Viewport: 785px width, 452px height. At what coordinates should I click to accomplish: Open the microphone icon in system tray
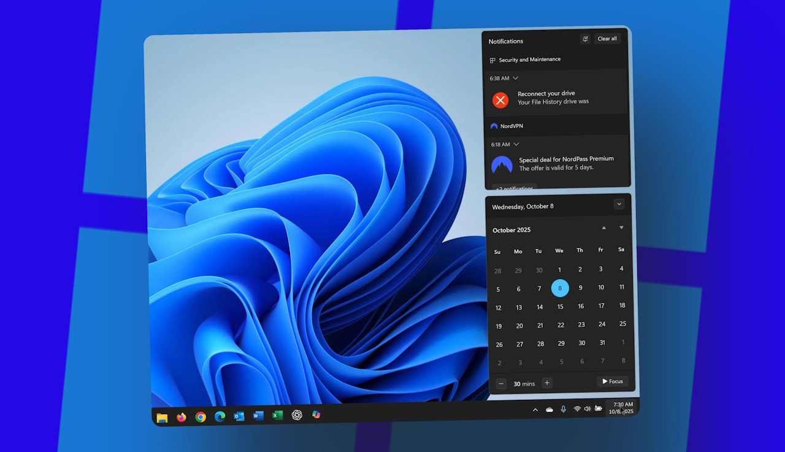tap(563, 408)
